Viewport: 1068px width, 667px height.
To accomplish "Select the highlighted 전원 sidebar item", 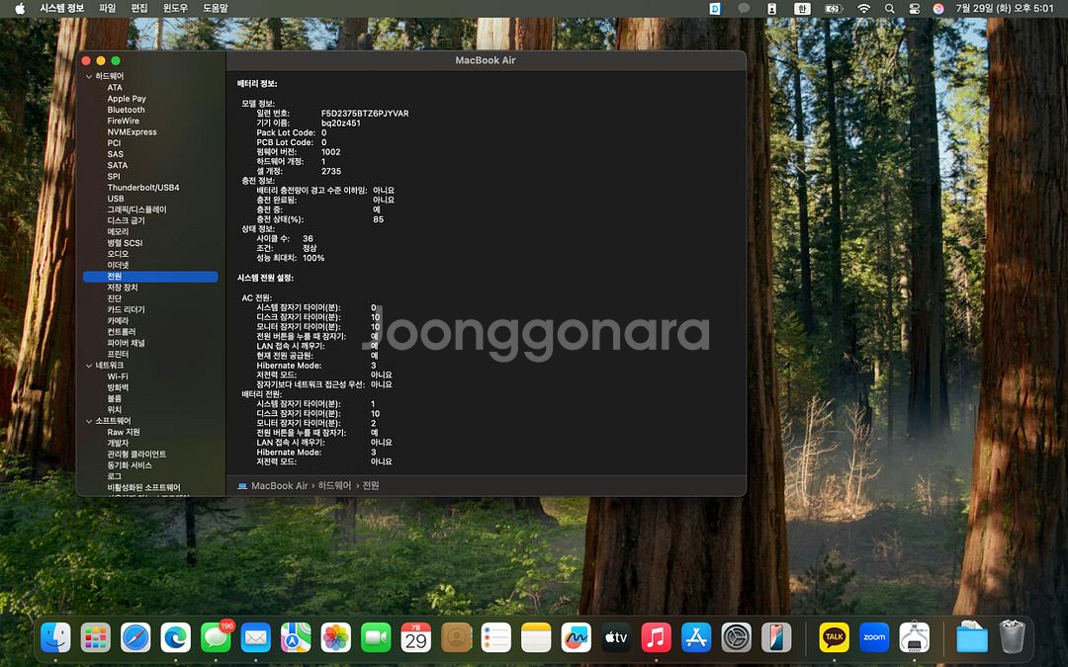I will [x=150, y=277].
